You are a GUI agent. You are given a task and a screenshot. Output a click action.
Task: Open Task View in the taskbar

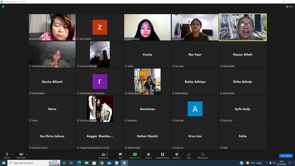71,163
